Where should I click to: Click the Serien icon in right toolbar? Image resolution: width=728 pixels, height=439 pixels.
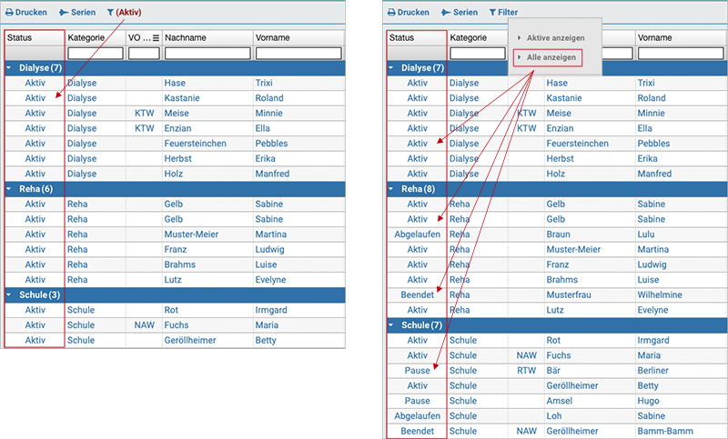[x=446, y=13]
